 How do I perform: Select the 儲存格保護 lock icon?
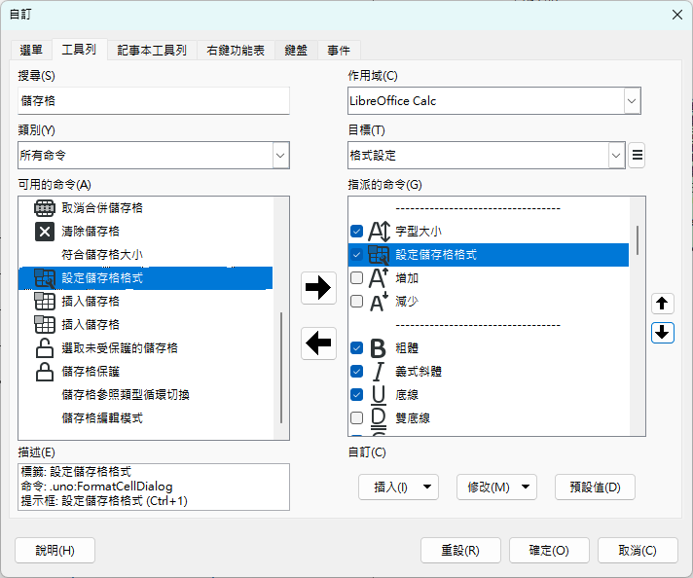pos(44,372)
